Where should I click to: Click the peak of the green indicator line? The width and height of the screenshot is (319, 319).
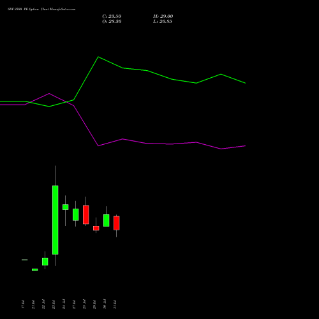(x=98, y=57)
